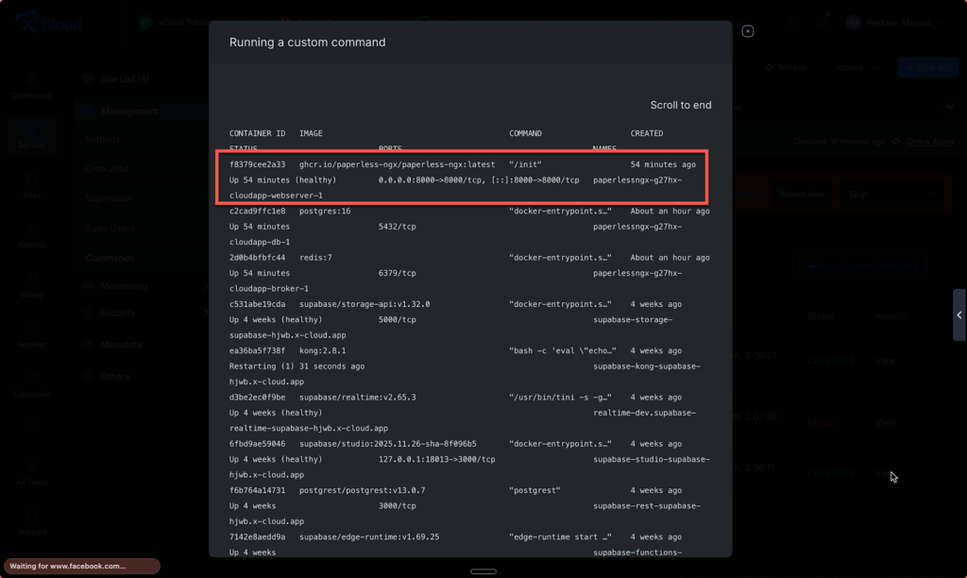Click port mapping 127.0.0.1:18013->3000/tcp
This screenshot has width=967, height=578.
tap(436, 460)
